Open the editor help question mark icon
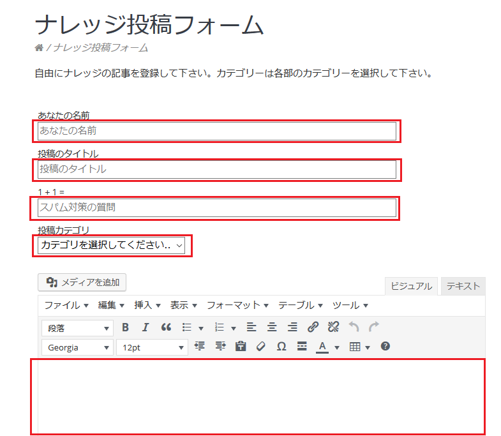Viewport: 501px width, 436px height. [x=385, y=347]
